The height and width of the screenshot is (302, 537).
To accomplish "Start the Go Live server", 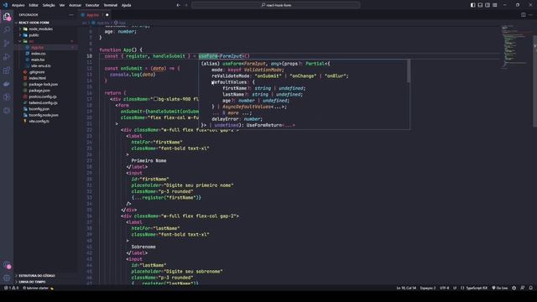I will (500, 288).
